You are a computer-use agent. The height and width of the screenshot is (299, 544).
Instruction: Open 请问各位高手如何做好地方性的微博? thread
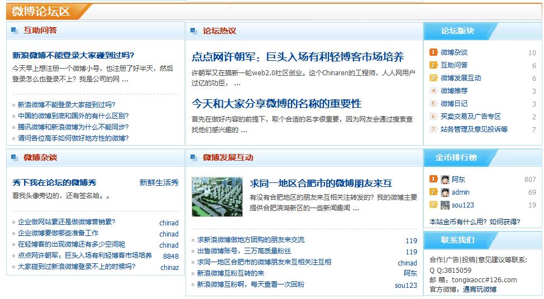(x=73, y=138)
